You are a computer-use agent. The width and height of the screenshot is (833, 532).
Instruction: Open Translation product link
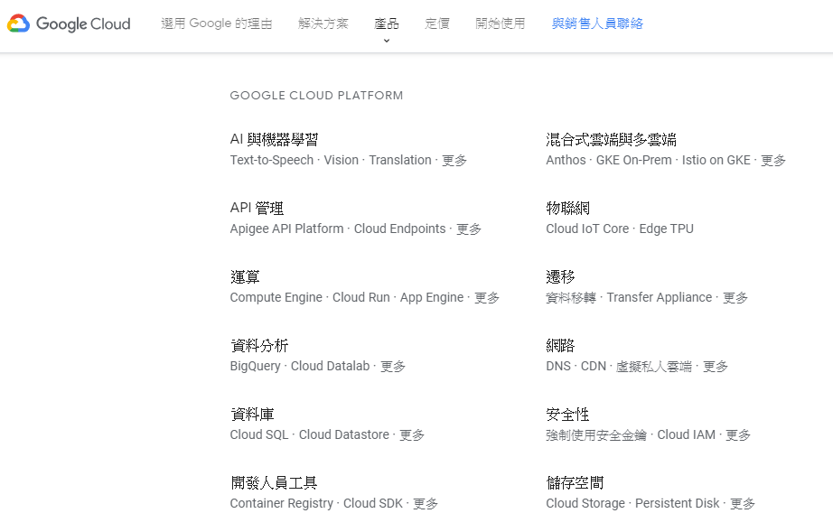[x=400, y=161]
